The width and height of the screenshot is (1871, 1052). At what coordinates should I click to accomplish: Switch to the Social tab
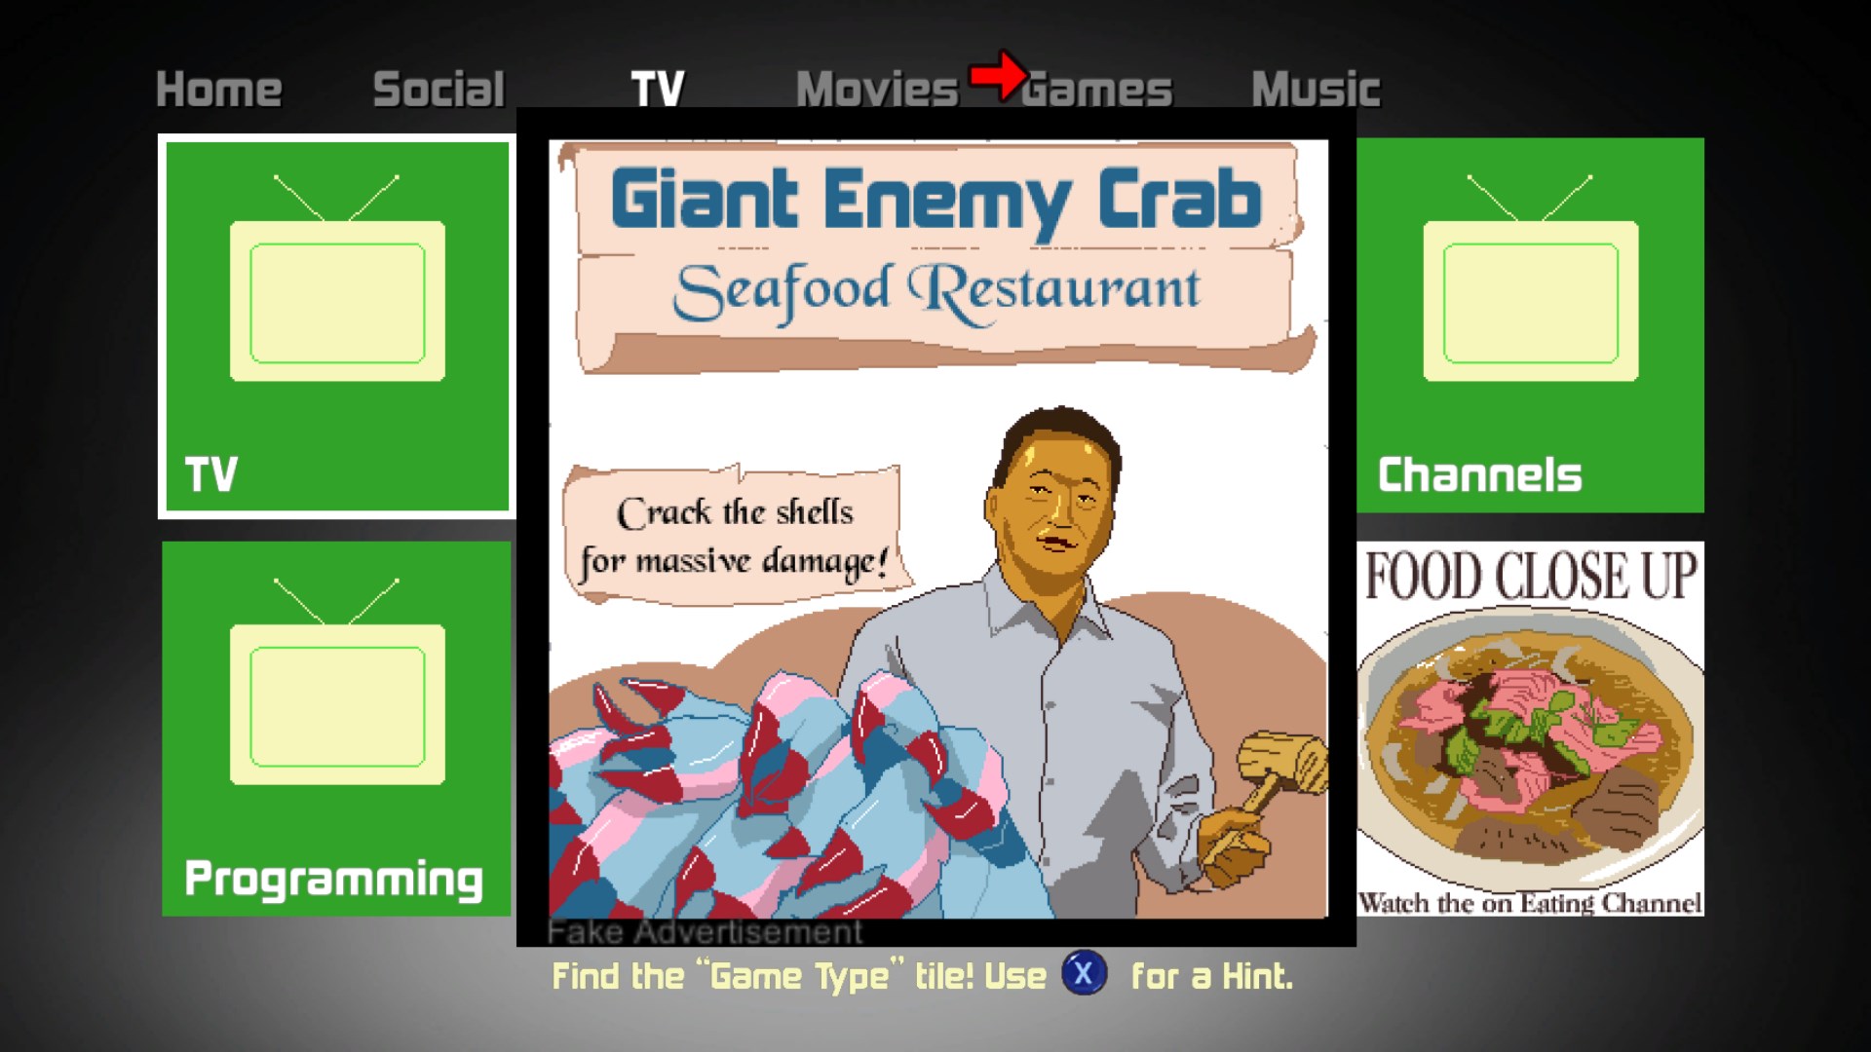click(x=439, y=90)
